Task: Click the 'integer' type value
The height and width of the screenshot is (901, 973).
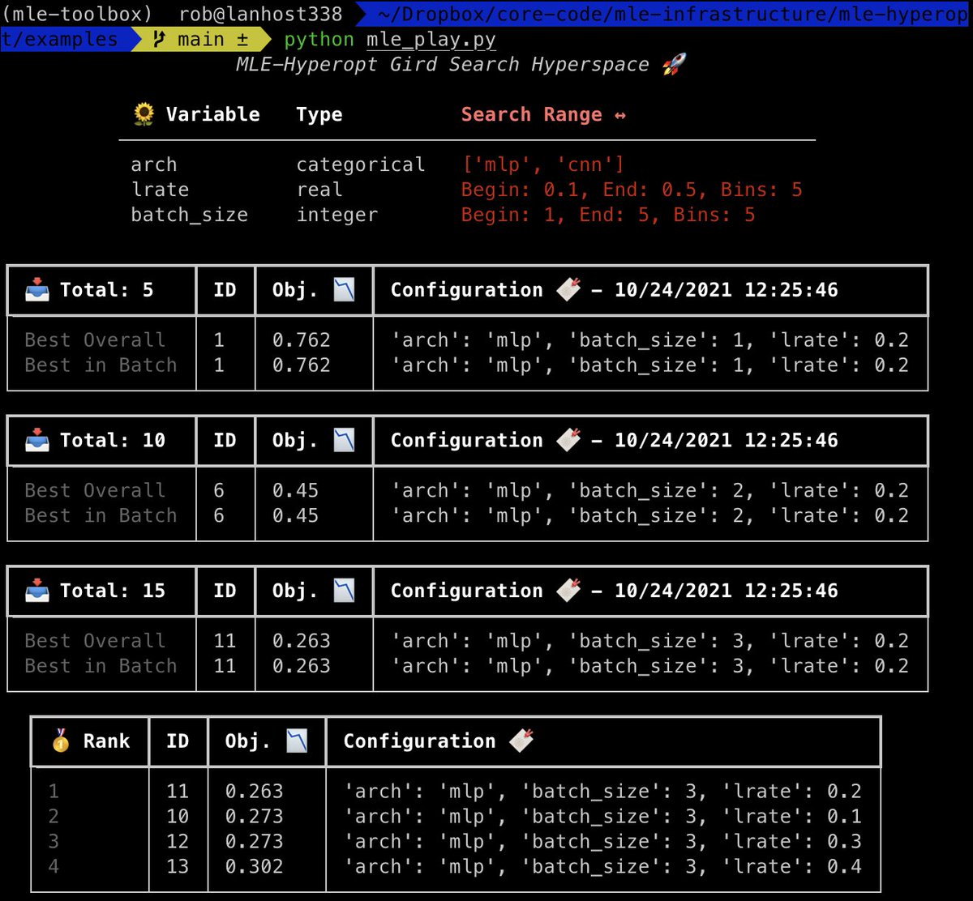Action: [337, 215]
